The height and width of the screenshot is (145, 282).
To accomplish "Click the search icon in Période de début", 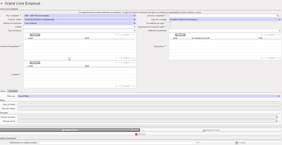I will pos(276,117).
